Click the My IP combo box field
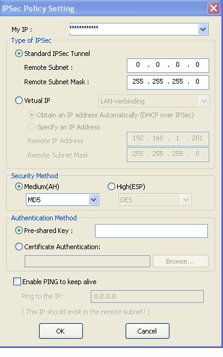Viewport: 223px width, 357px height. (134, 29)
